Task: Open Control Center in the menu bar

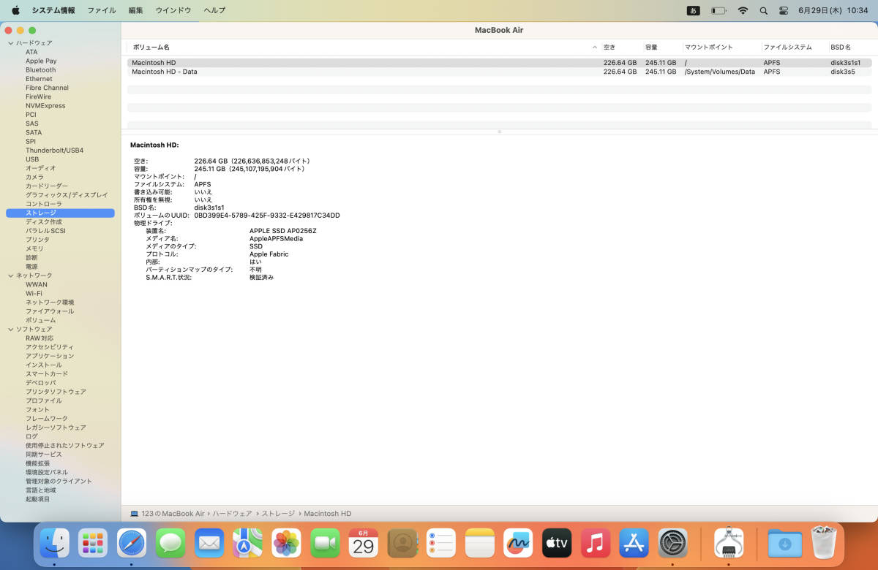Action: click(784, 10)
